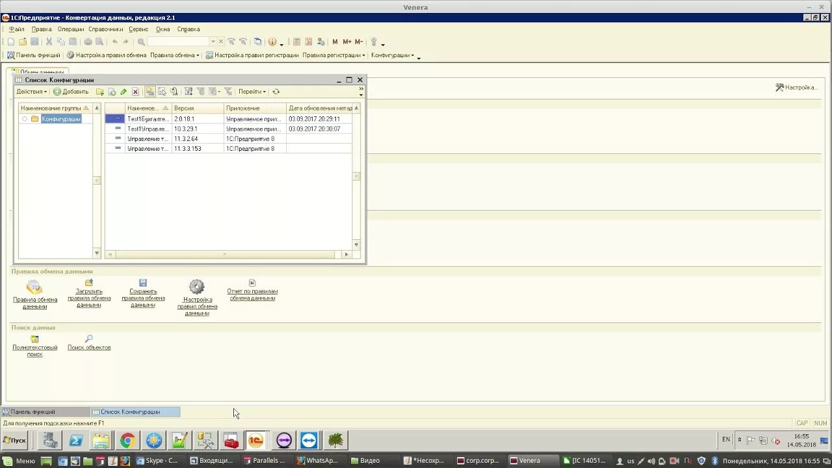Click the tools wrench icon in main toolbar
832x468 pixels.
[x=374, y=42]
